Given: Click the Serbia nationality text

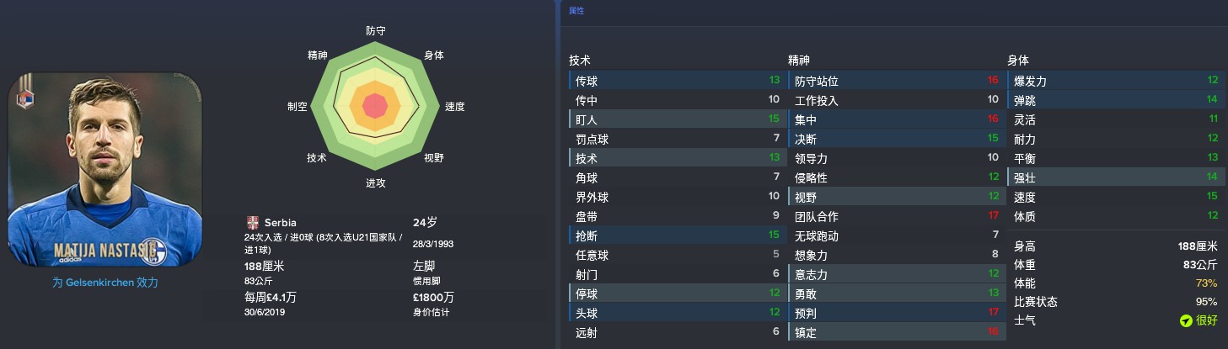Looking at the screenshot, I should click(x=280, y=223).
